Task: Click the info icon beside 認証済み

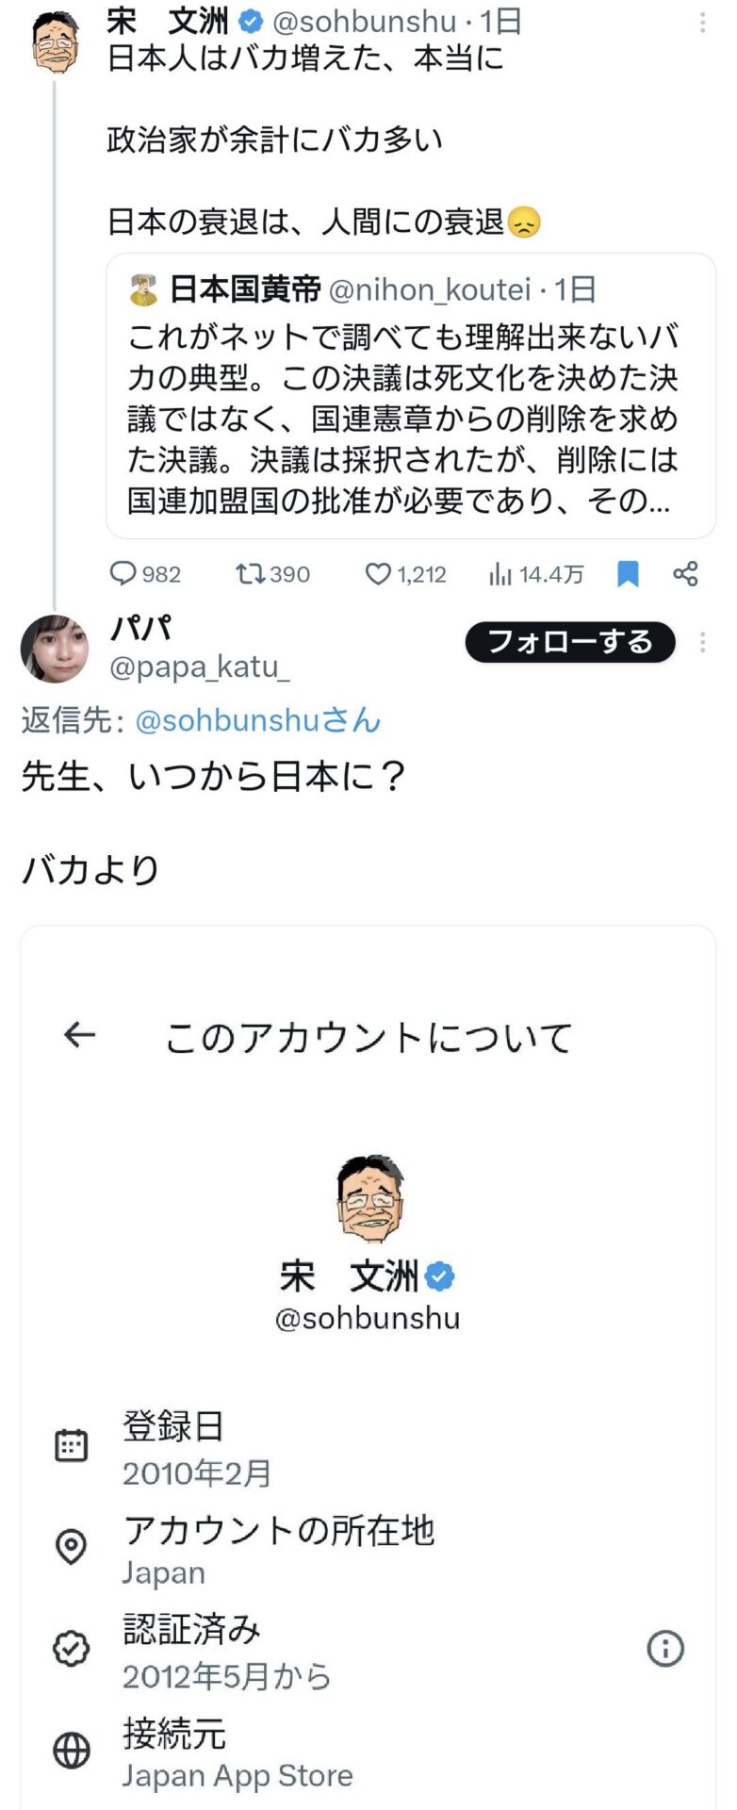Action: [665, 1648]
